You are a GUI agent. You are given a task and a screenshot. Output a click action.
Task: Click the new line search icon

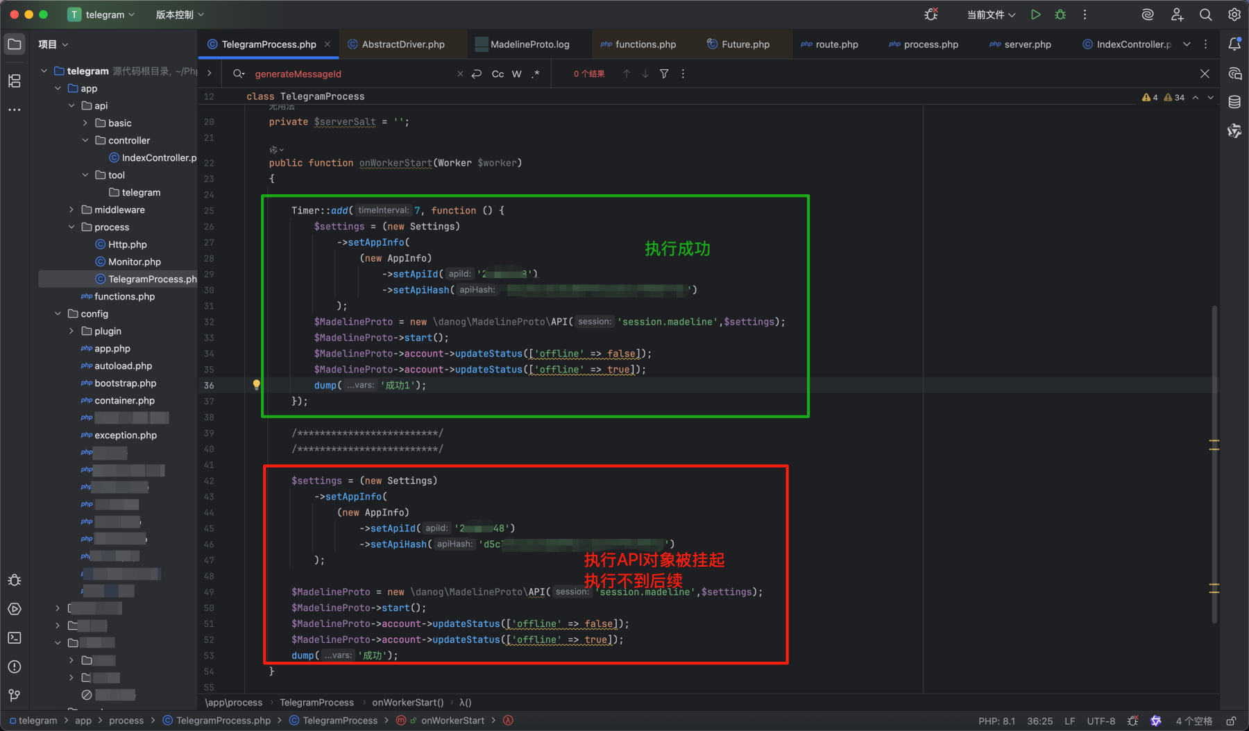(477, 74)
